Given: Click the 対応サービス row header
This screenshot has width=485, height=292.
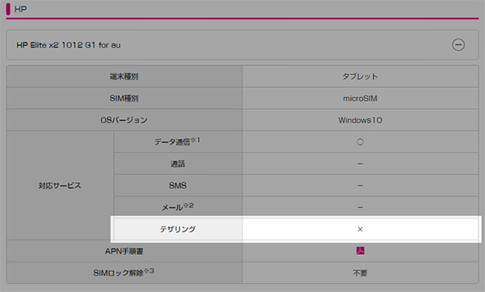Looking at the screenshot, I should click(x=60, y=186).
